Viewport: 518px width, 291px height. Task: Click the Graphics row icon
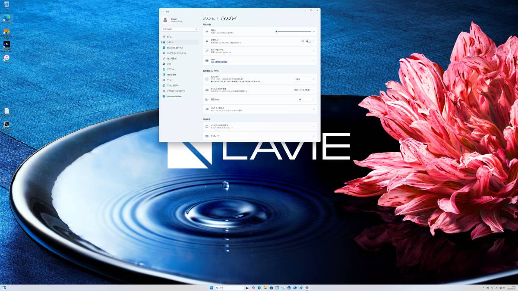point(207,136)
